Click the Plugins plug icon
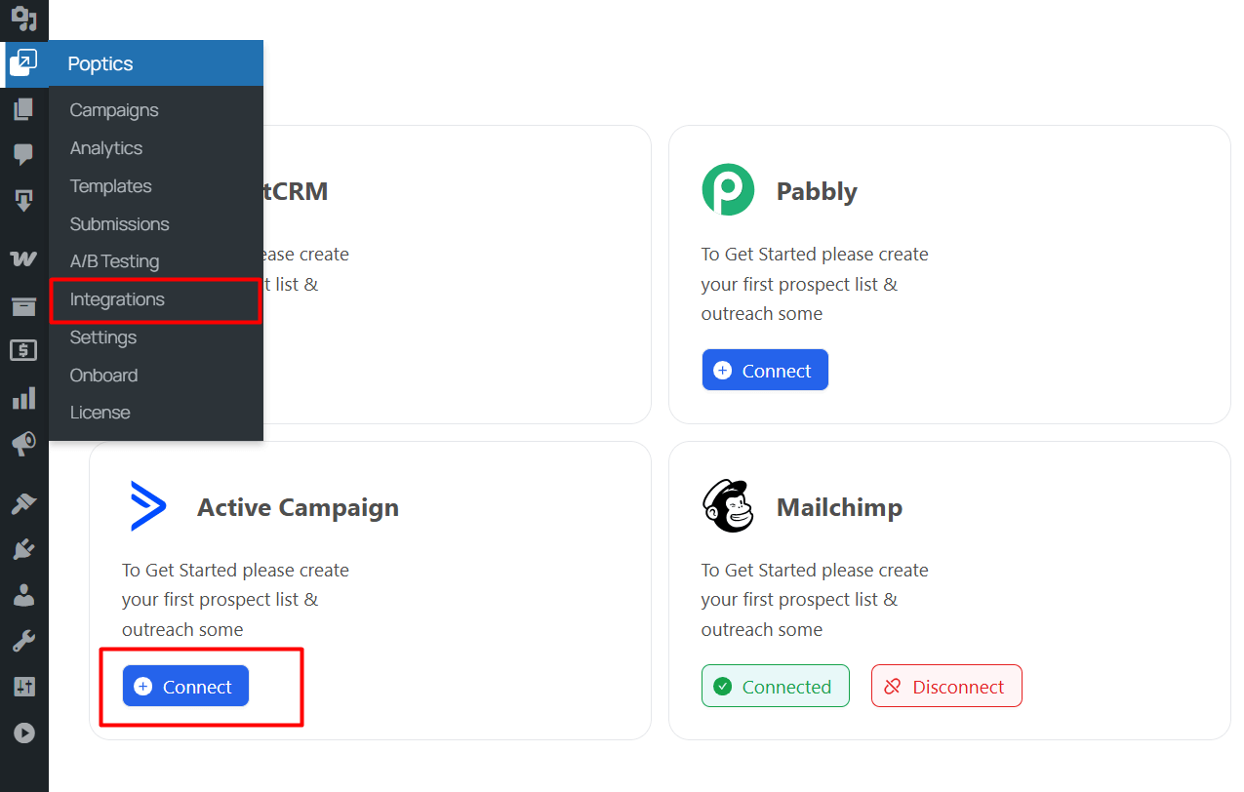The width and height of the screenshot is (1244, 792). click(x=23, y=549)
